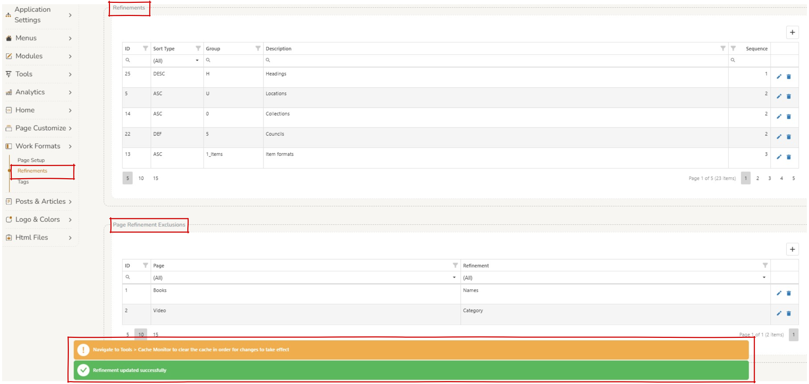Delete the Video exclusion row
The height and width of the screenshot is (384, 809).
[x=789, y=313]
